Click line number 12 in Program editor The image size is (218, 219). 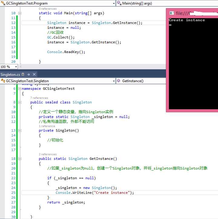click(13, 23)
